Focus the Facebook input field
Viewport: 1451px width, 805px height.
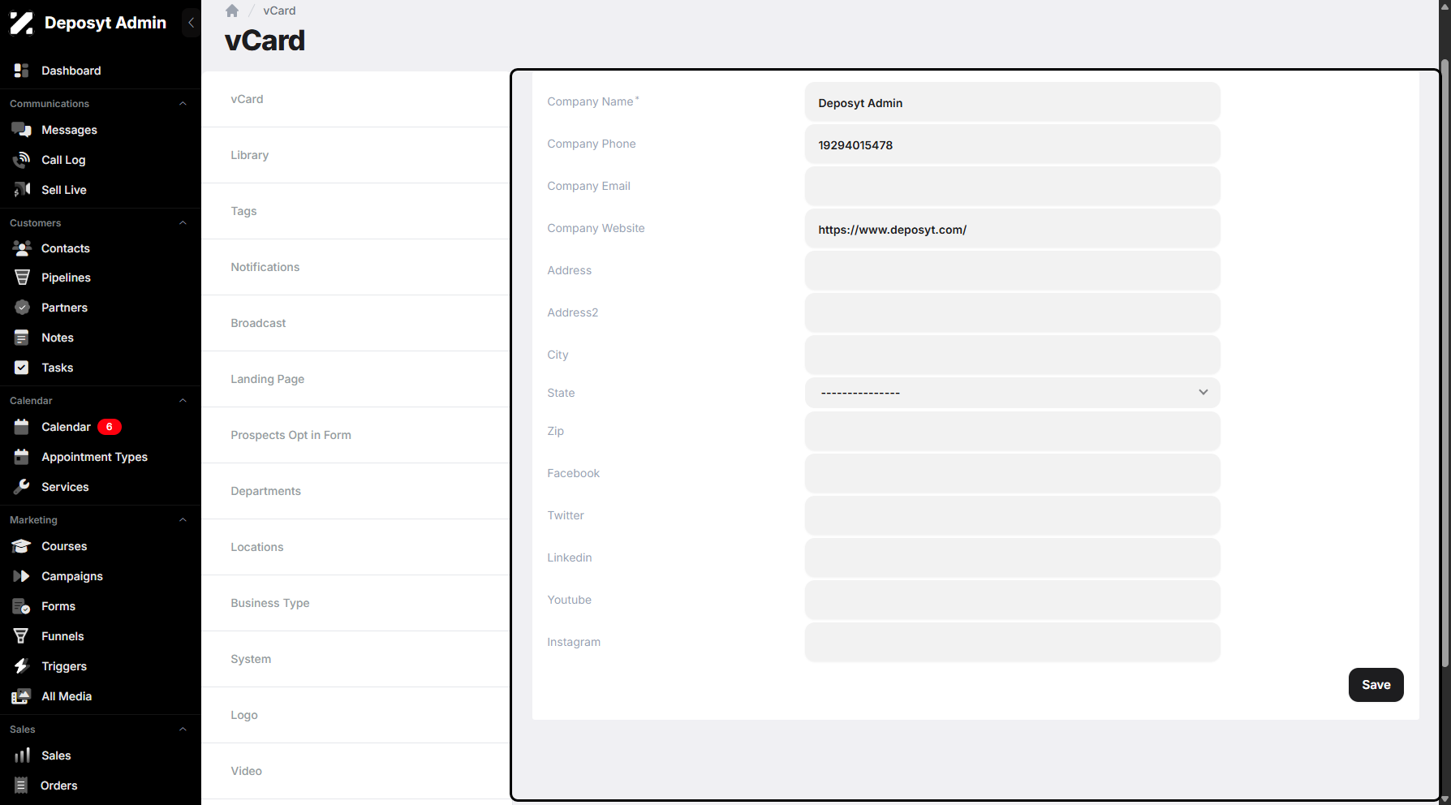click(x=1012, y=474)
